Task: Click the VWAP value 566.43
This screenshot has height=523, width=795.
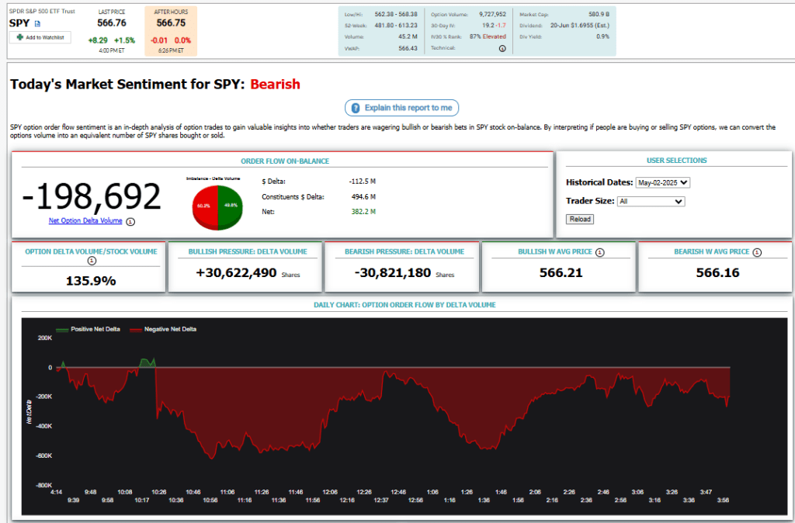Action: [408, 48]
